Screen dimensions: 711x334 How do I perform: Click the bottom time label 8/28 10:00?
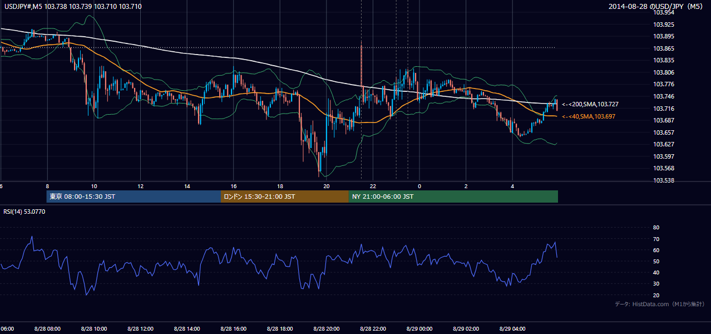click(93, 328)
